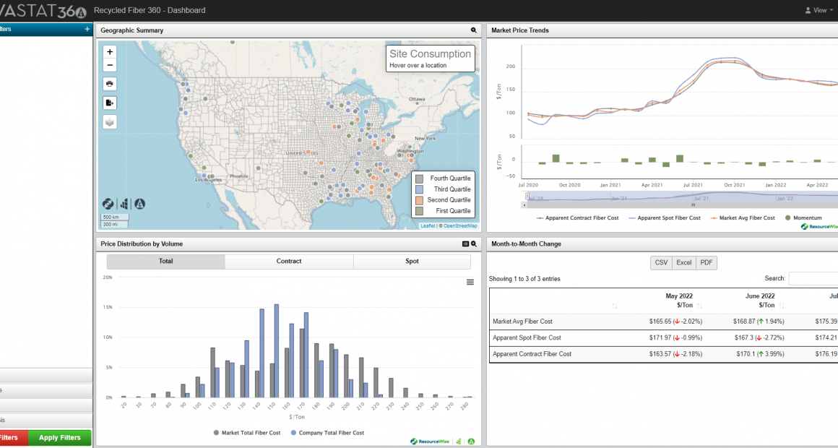Viewport: 838px width, 448px height.
Task: Zoom in on the geographic map
Action: click(x=110, y=52)
